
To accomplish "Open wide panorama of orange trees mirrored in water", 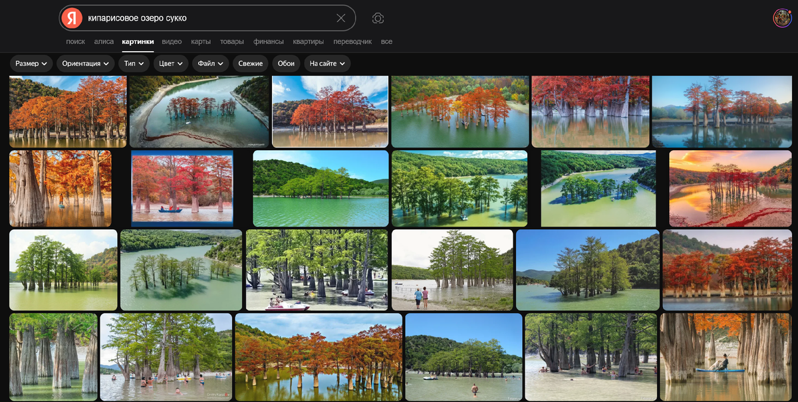I will [319, 357].
